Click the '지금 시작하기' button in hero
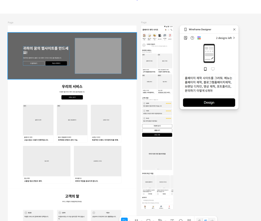The width and height of the screenshot is (261, 221). click(x=56, y=63)
